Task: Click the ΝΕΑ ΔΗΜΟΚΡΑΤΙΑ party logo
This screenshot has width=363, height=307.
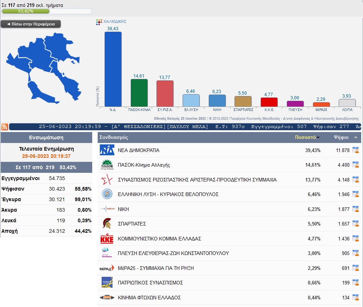Action: tap(107, 150)
